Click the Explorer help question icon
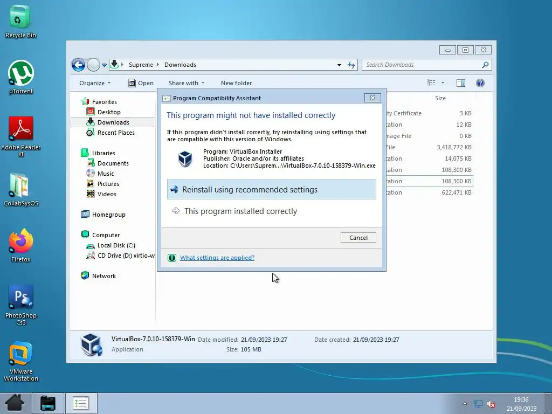552x414 pixels. click(x=480, y=82)
